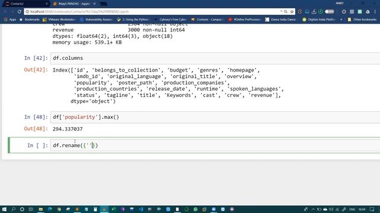Click the orange-brown extension icon beside the star
The image size is (380, 213).
300,12
